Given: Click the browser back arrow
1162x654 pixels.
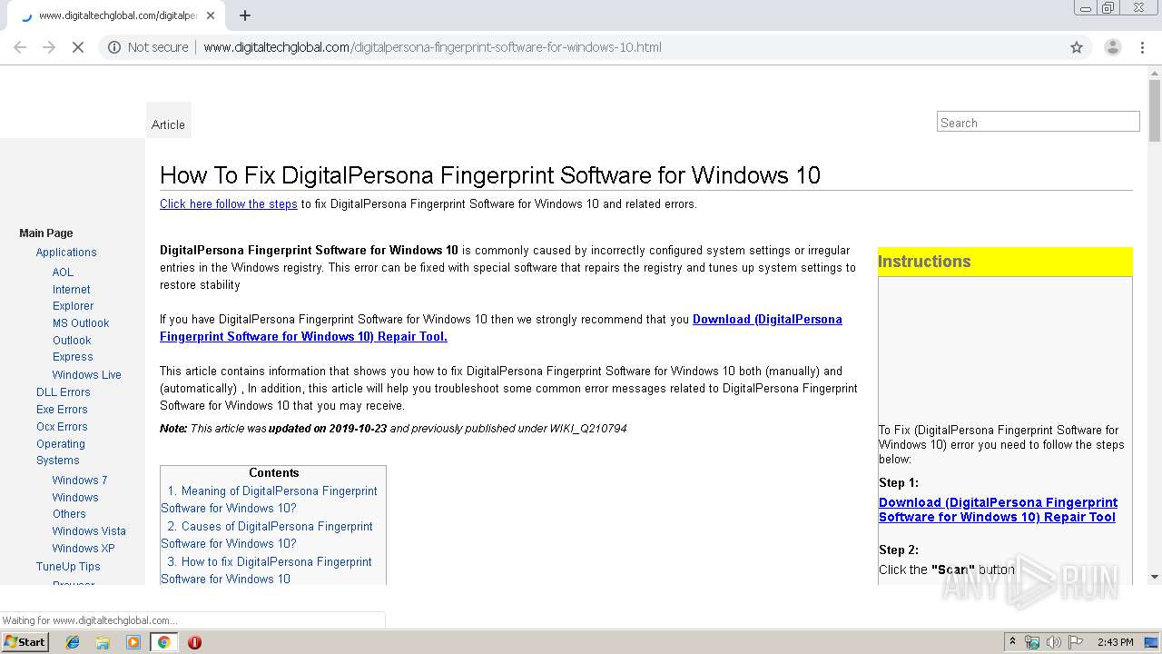Looking at the screenshot, I should point(20,47).
